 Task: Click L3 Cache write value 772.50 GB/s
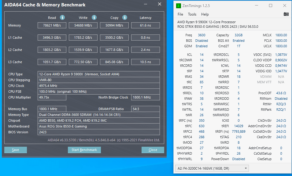point(83,62)
